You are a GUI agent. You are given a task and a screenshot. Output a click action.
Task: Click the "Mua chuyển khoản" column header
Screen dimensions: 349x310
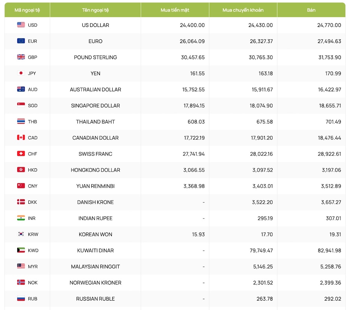(x=243, y=10)
